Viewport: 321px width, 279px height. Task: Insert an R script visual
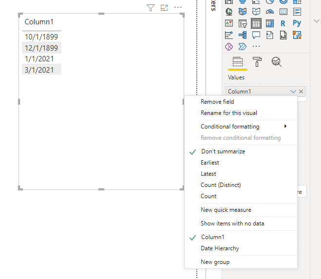[283, 23]
